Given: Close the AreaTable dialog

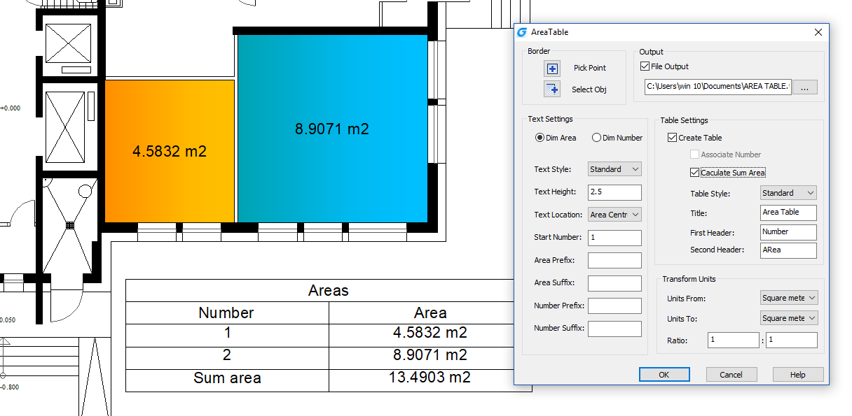Looking at the screenshot, I should pos(818,32).
